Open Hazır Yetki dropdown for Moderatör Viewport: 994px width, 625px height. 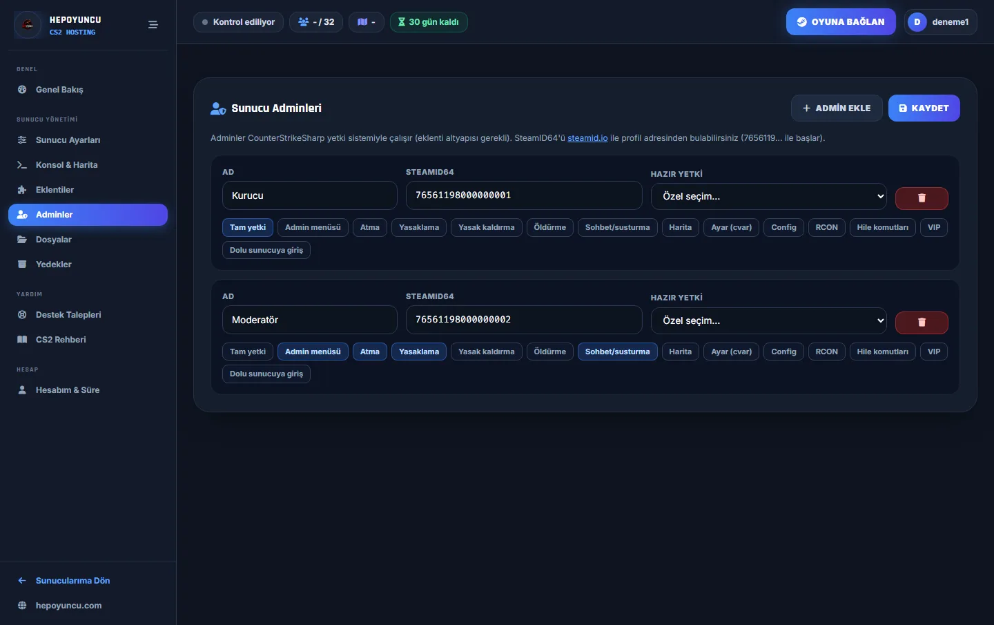point(769,320)
